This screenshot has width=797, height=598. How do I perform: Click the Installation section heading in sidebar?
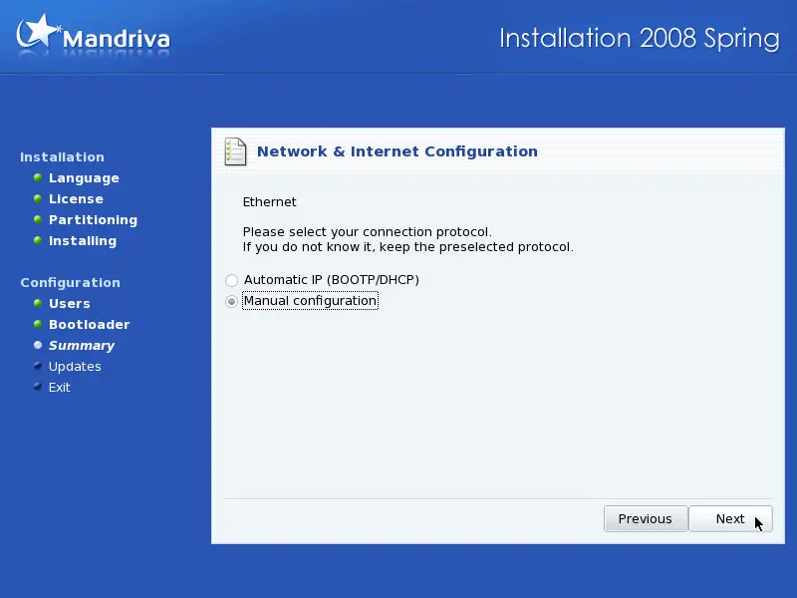(x=62, y=157)
